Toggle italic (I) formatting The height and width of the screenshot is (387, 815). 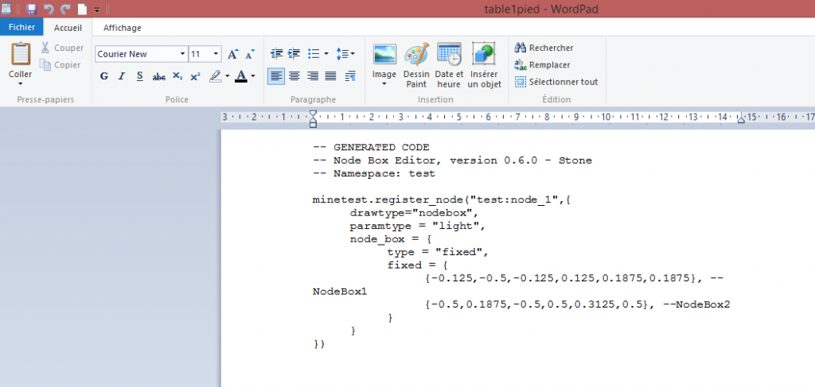(122, 77)
